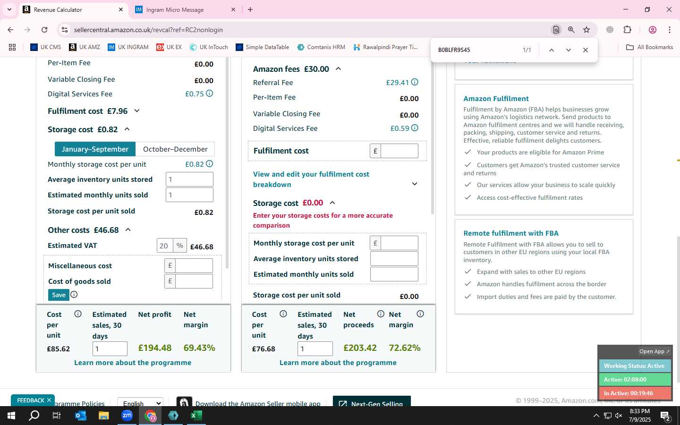680x425 pixels.
Task: Click left panel vertical scrollbar
Action: (227, 163)
